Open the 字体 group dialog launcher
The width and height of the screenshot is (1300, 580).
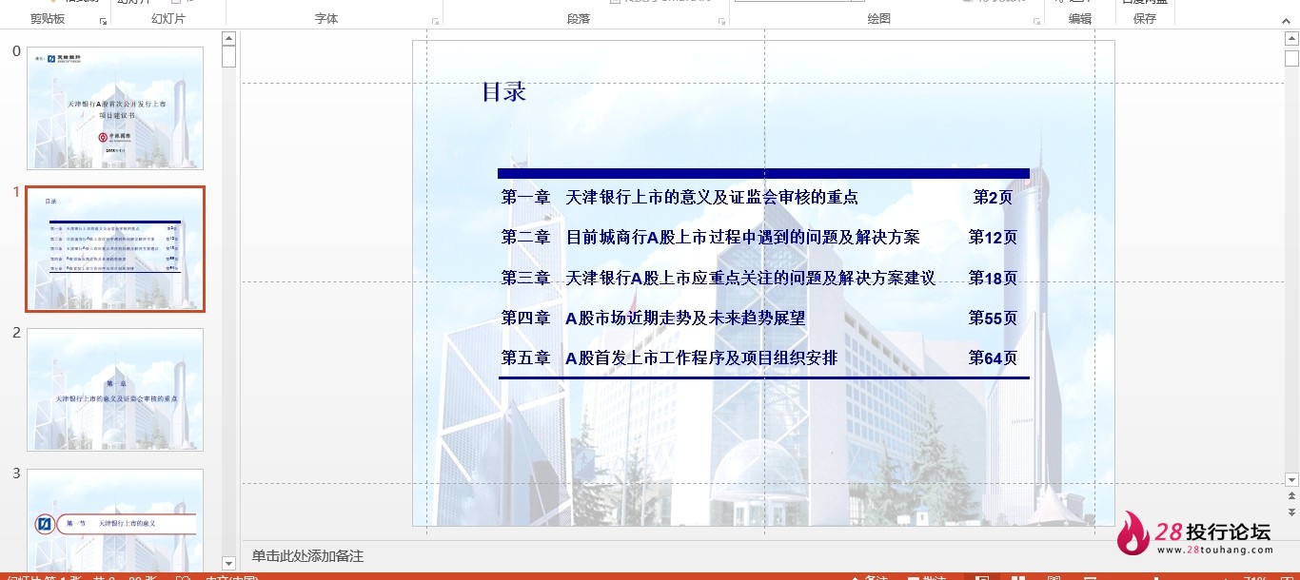click(436, 20)
